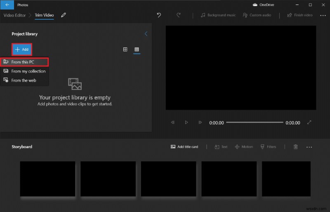Open the top toolbar See more menu
Image resolution: width=330 pixels, height=212 pixels.
pyautogui.click(x=322, y=15)
